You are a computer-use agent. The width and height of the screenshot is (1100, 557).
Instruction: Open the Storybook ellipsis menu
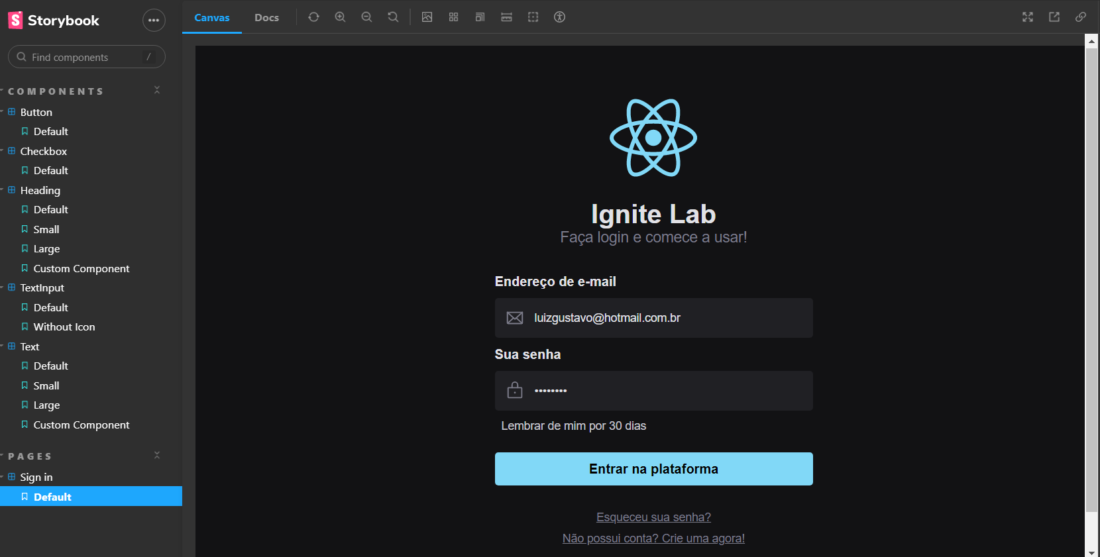(154, 21)
